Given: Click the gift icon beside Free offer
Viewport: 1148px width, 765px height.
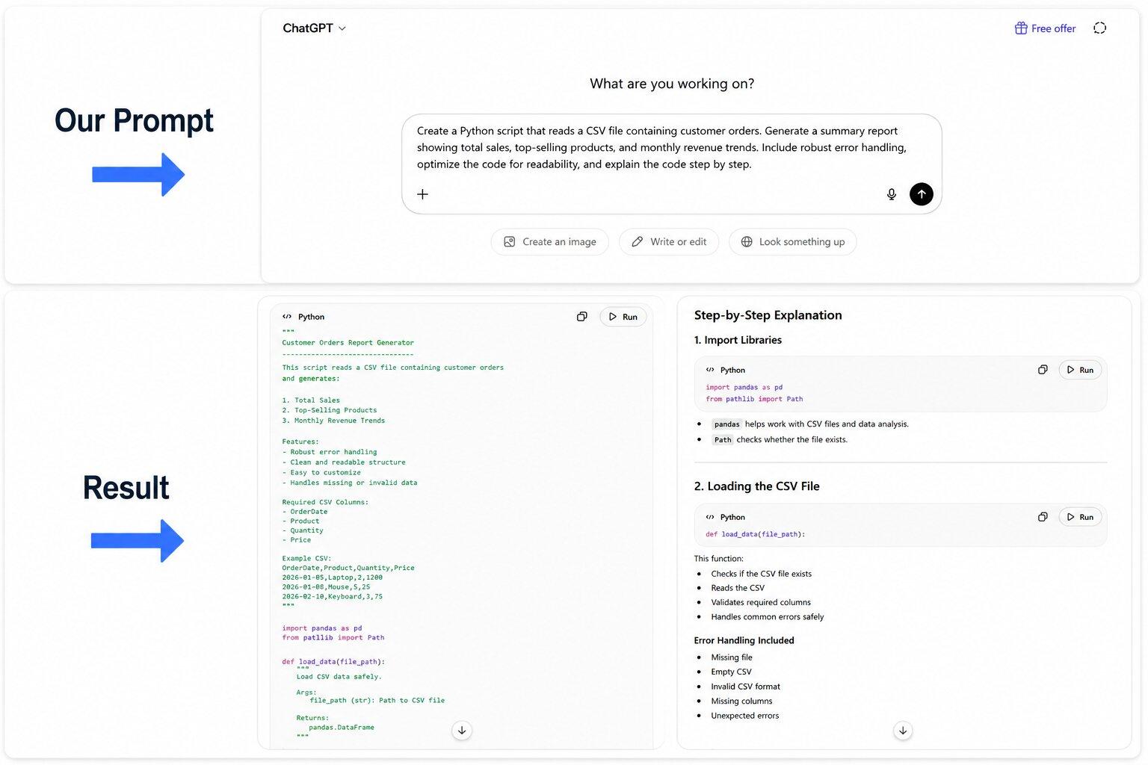Looking at the screenshot, I should click(x=1020, y=28).
